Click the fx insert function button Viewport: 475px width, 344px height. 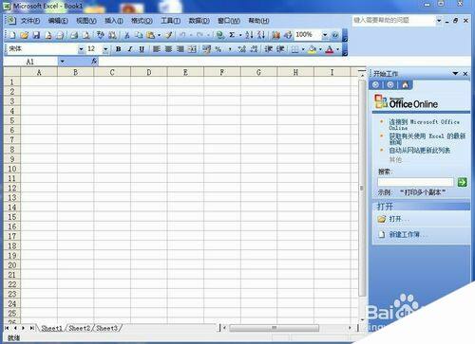94,62
